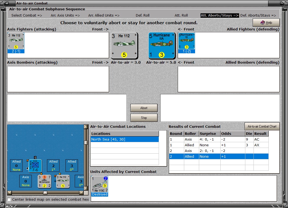
Task: Select round 2 Axis result row
Action: 219,151
